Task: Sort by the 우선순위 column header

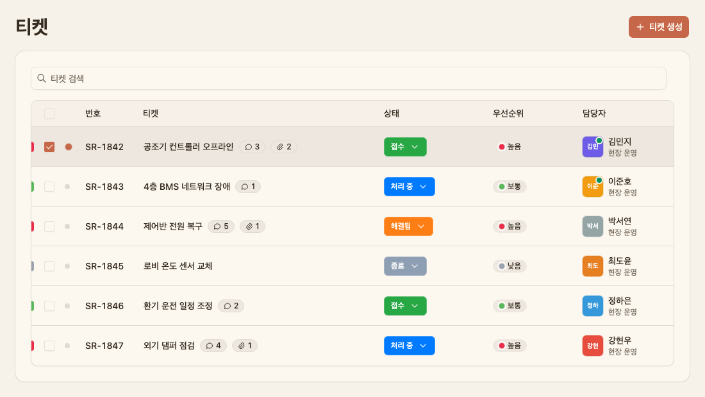Action: (508, 114)
